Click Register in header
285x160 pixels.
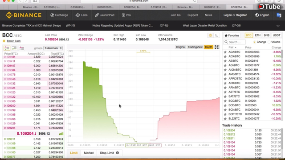(x=241, y=15)
